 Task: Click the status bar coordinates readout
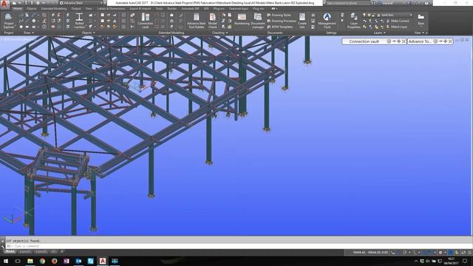pos(370,253)
